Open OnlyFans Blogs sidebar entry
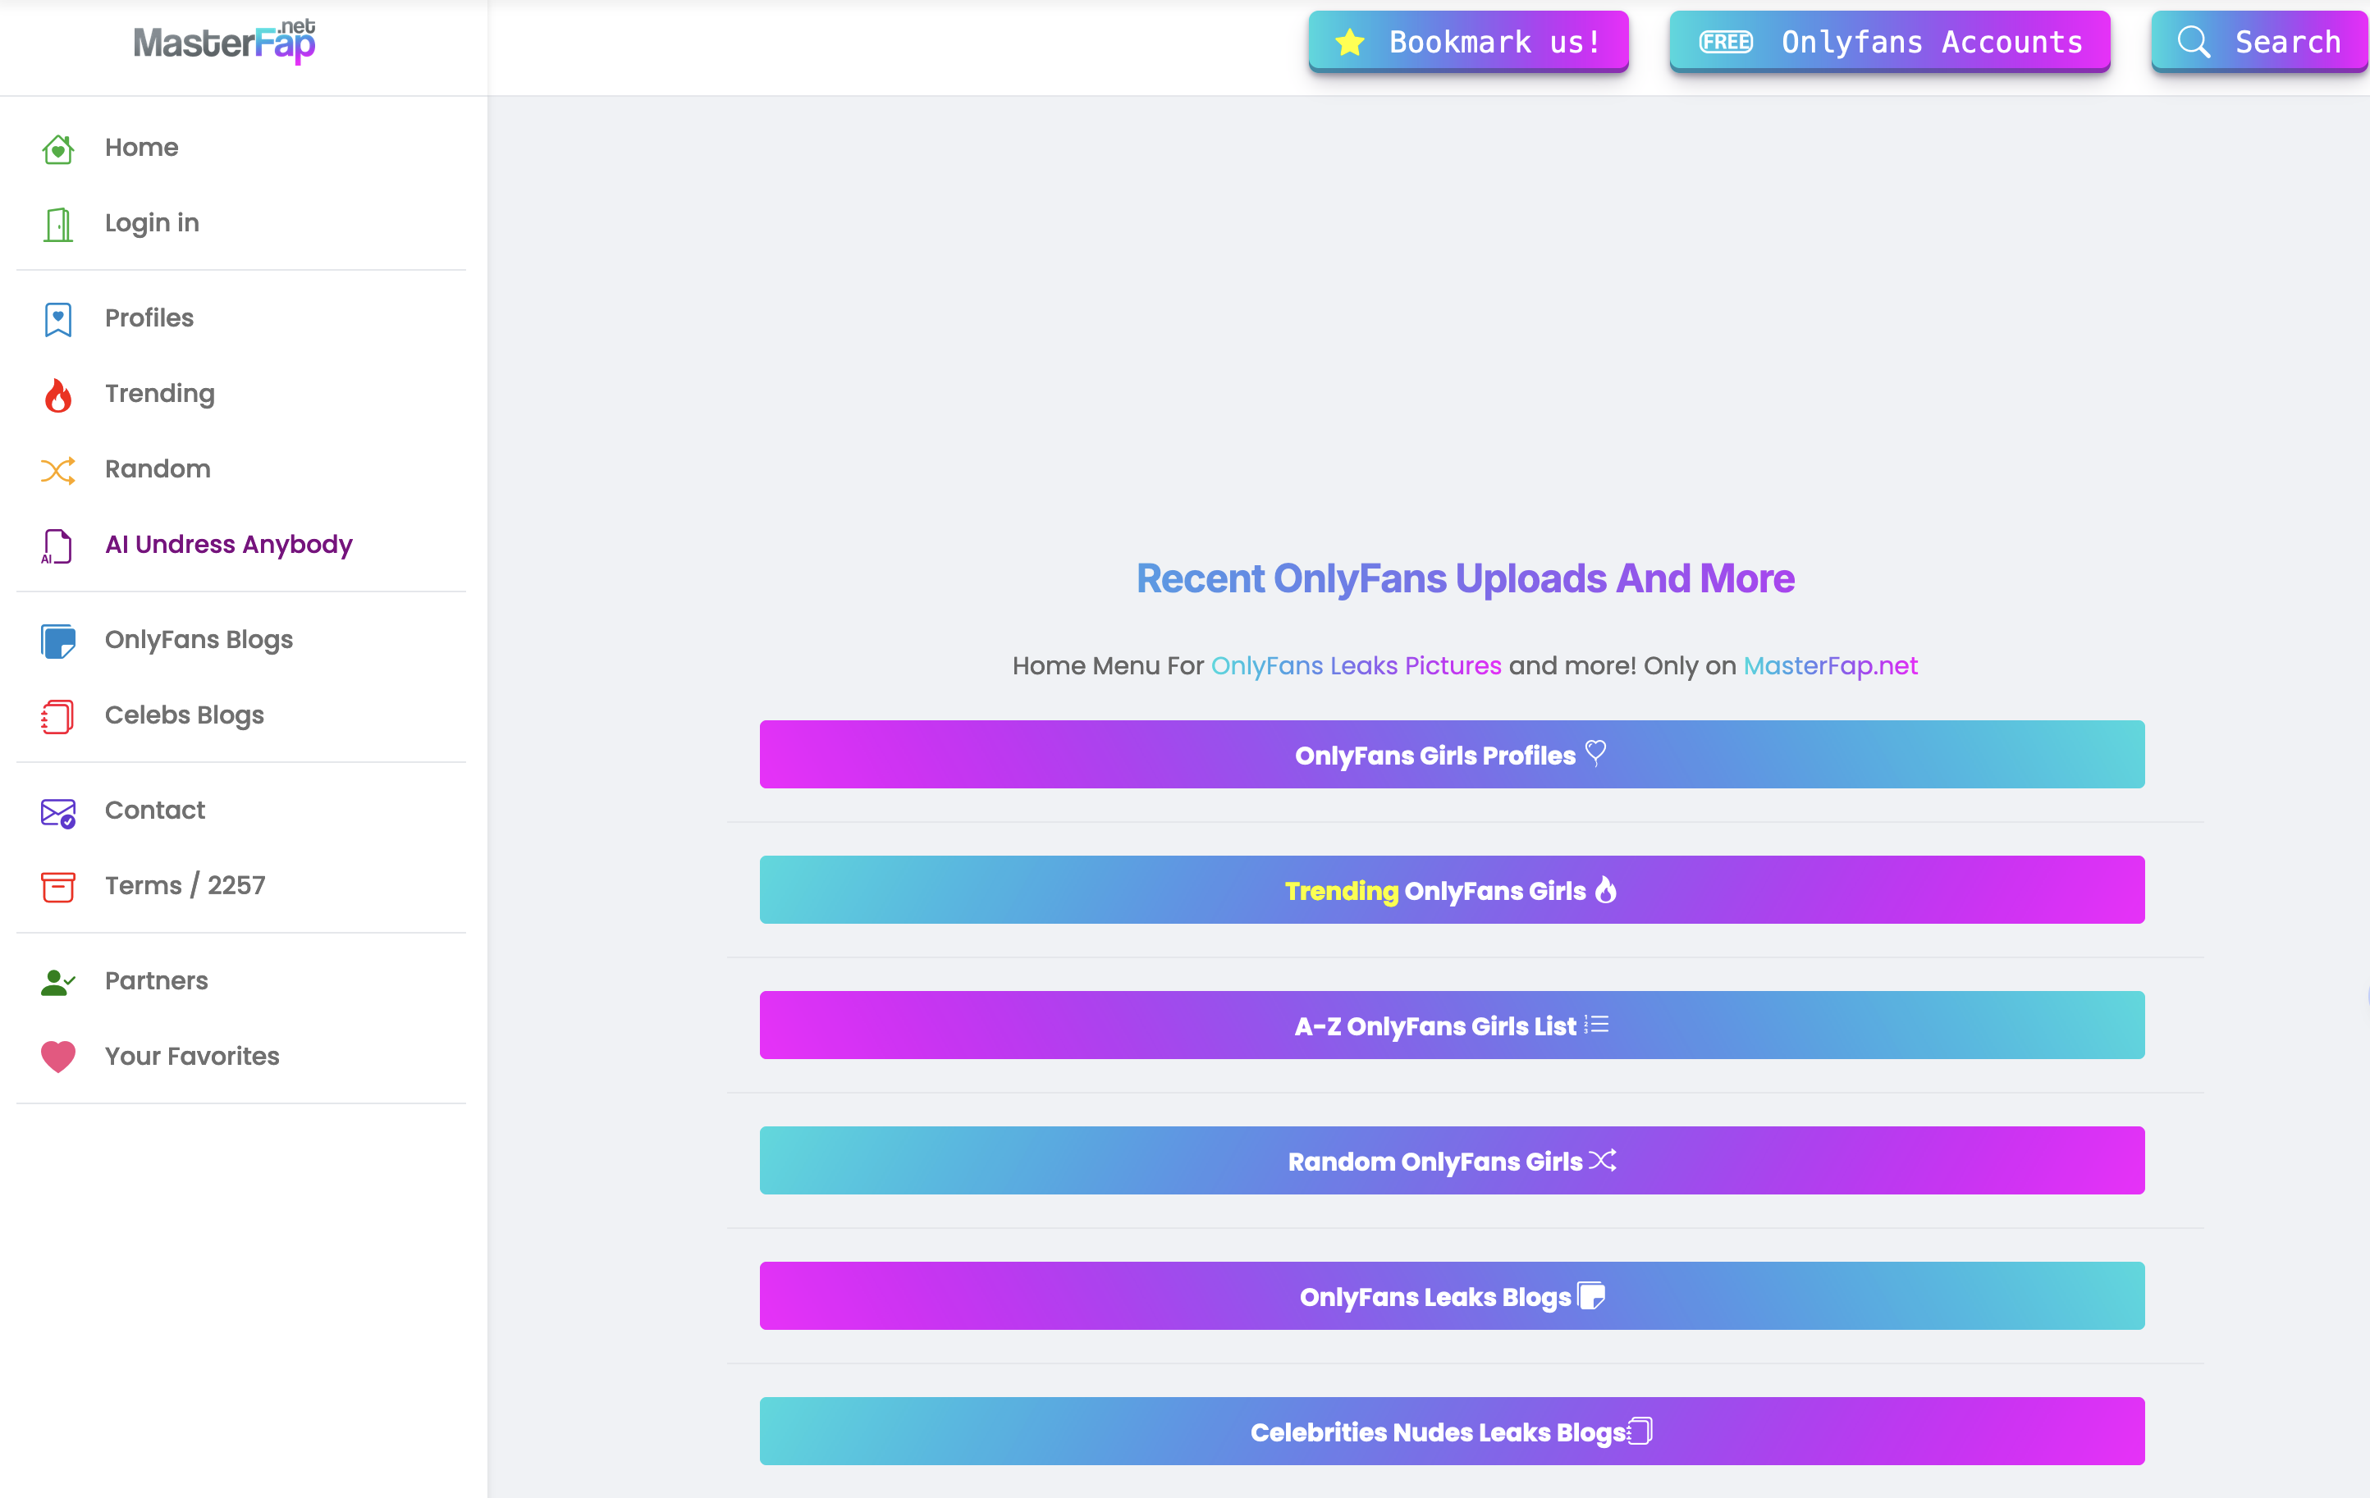 pos(199,639)
